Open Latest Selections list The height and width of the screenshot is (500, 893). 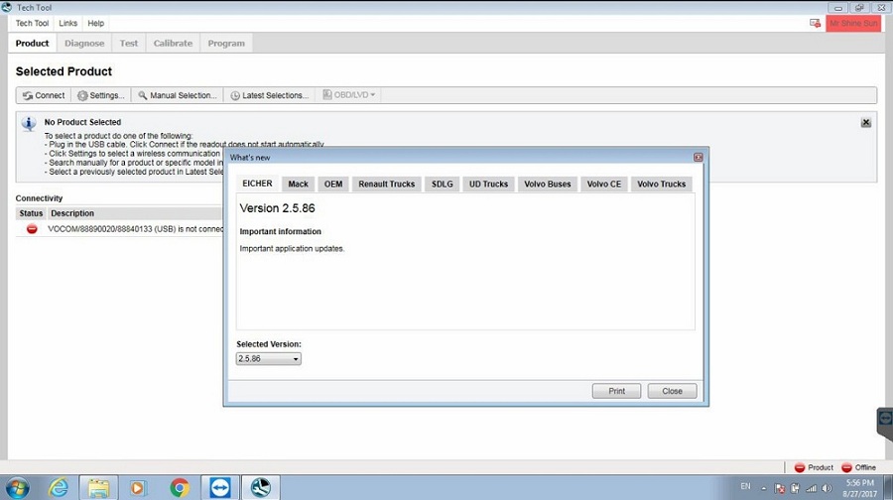click(x=269, y=95)
